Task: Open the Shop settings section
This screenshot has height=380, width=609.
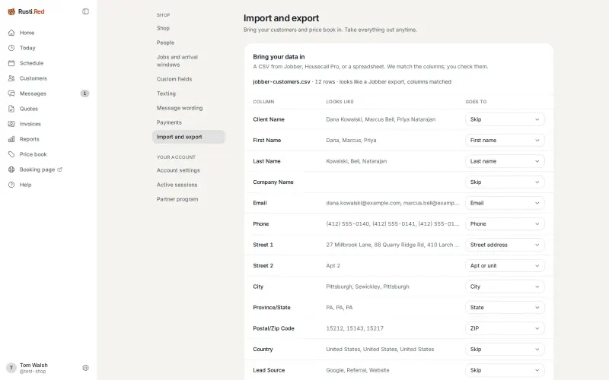Action: tap(189, 28)
